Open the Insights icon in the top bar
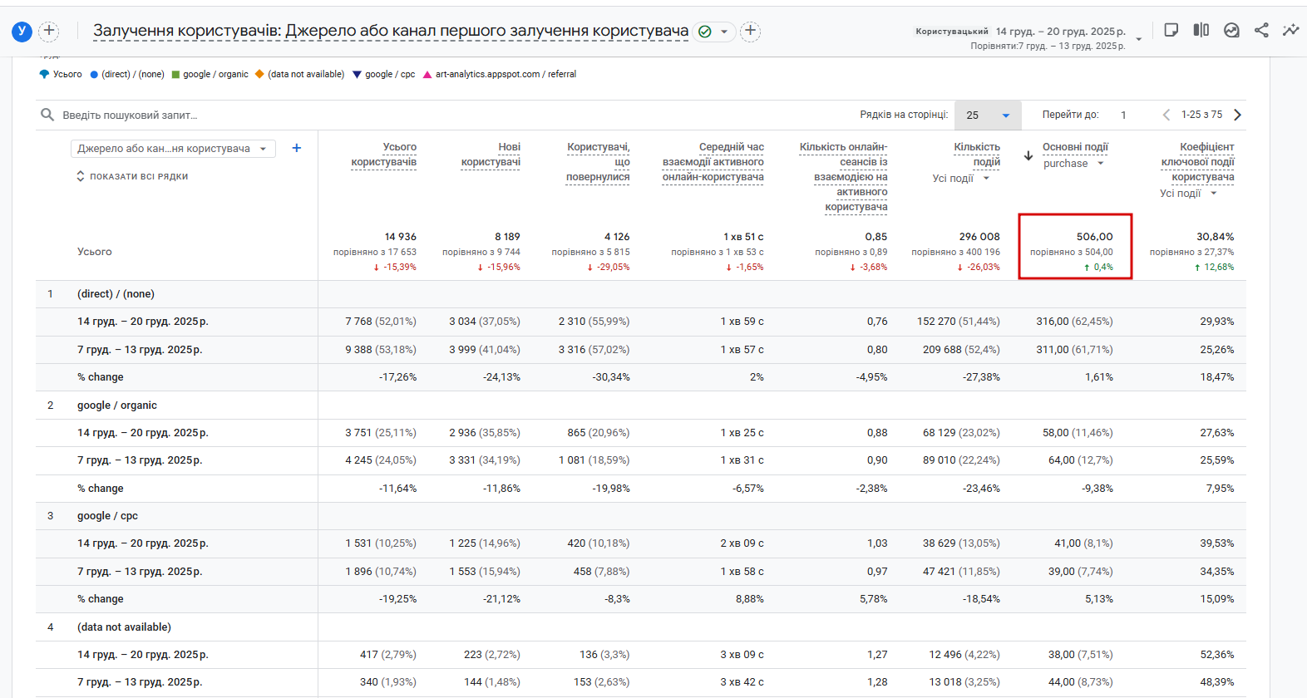The height and width of the screenshot is (698, 1307). [1231, 31]
